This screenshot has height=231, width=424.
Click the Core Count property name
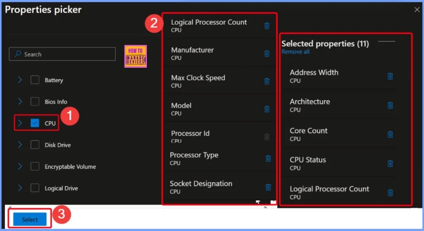coord(308,131)
